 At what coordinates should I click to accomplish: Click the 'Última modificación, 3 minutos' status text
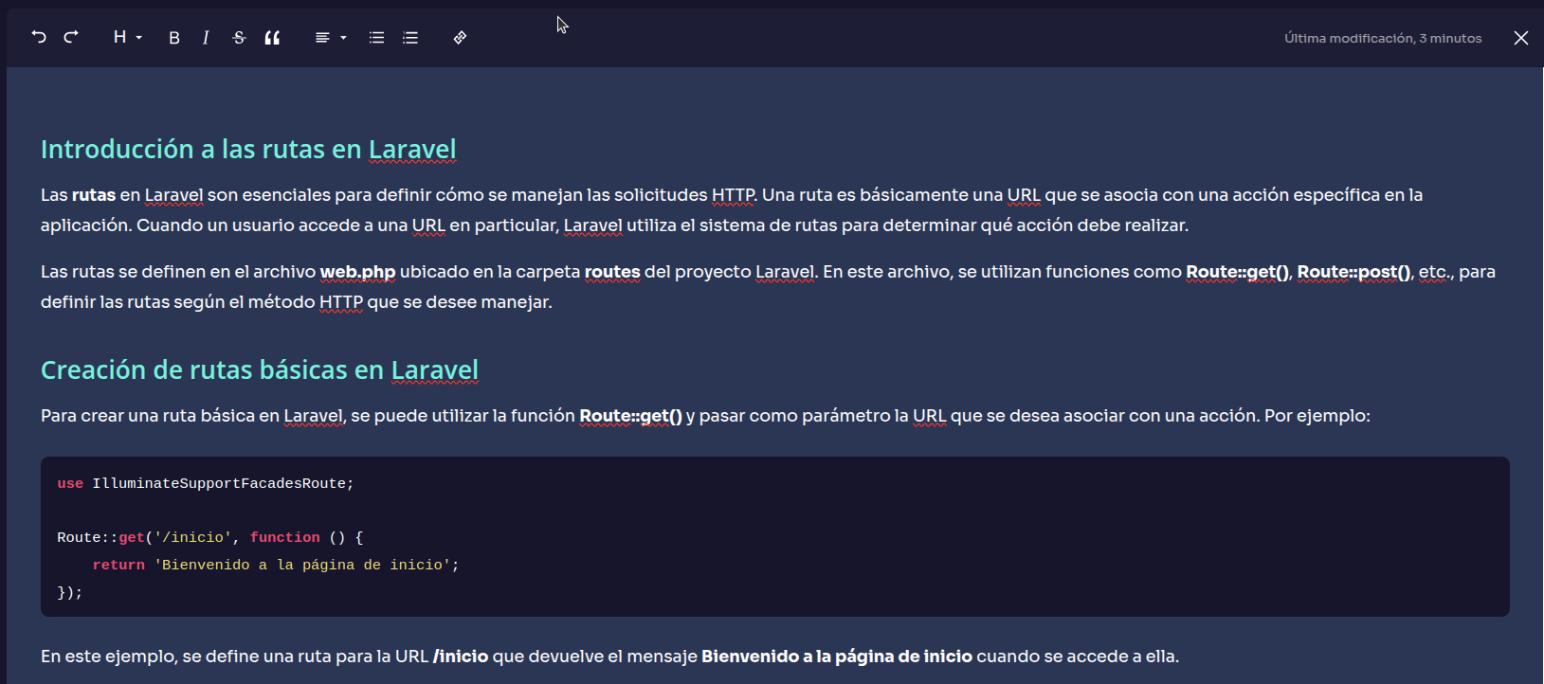pyautogui.click(x=1383, y=38)
